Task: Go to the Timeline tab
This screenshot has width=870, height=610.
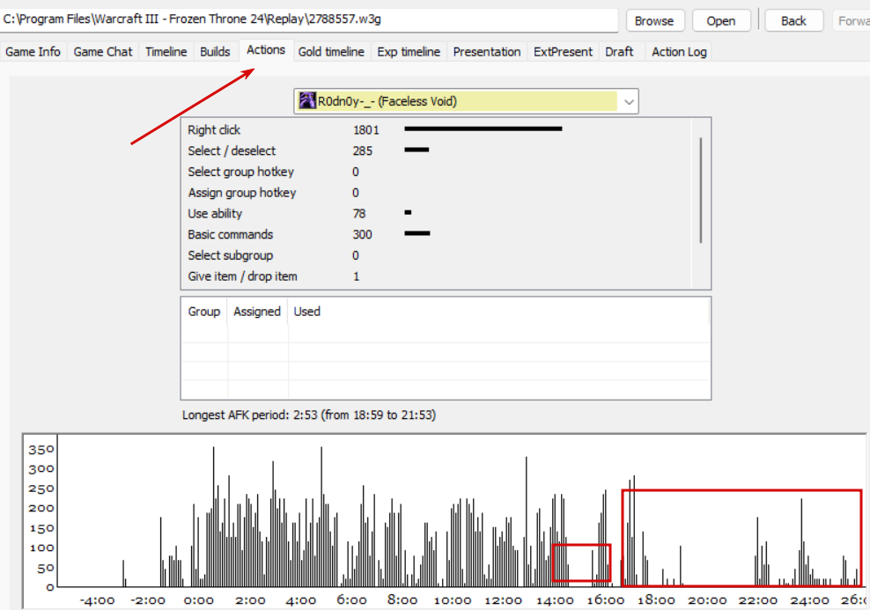Action: (166, 52)
